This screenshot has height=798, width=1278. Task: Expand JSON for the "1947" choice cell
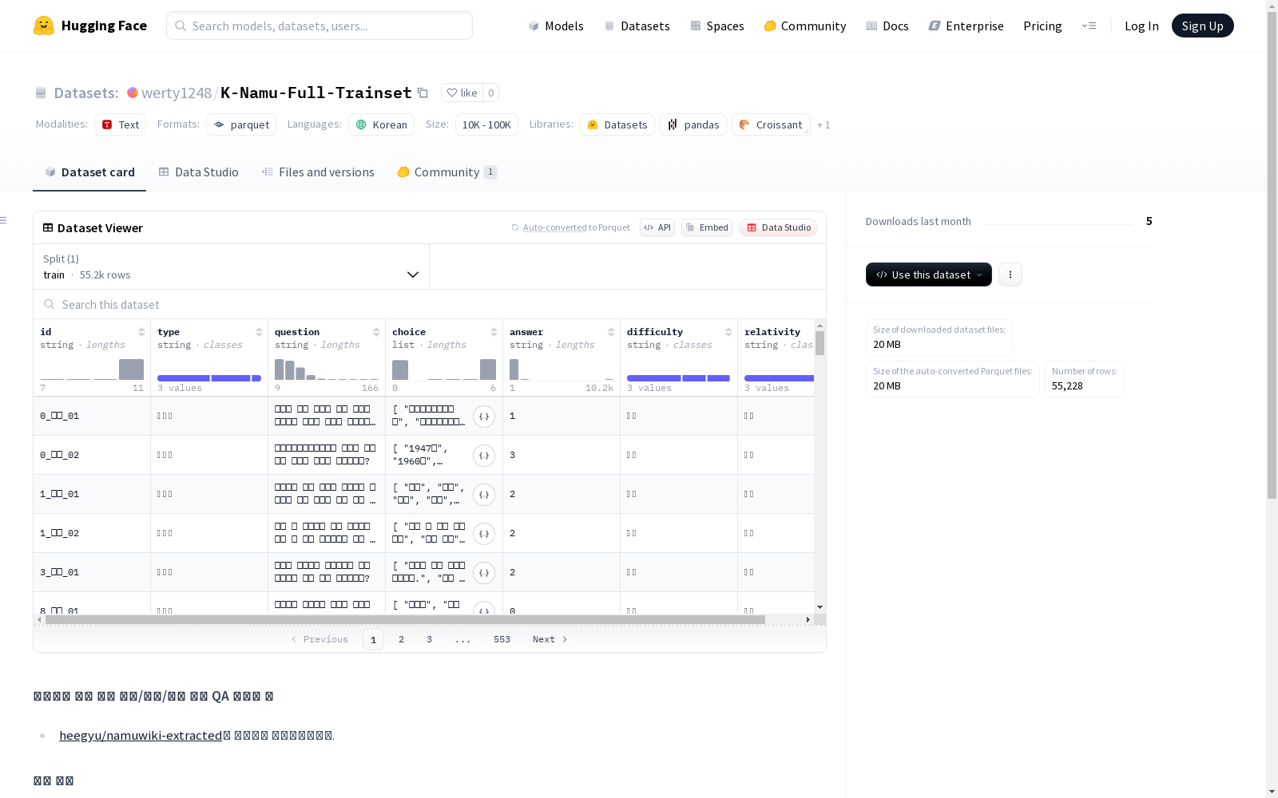coord(484,456)
